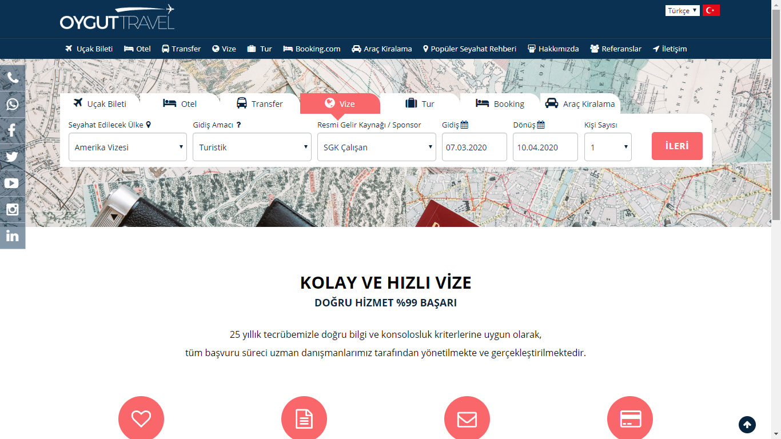Go to the Referanslar page

616,49
